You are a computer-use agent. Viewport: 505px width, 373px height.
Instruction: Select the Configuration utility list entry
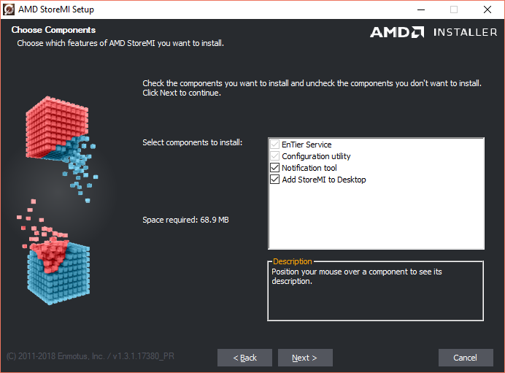tap(316, 156)
